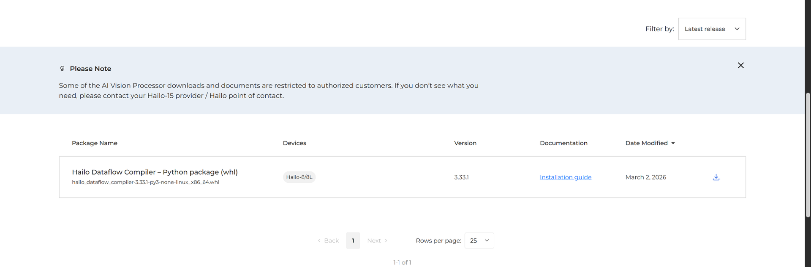Open the Rows per page dropdown

[479, 240]
